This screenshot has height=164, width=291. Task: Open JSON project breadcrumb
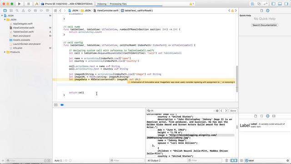73,10
